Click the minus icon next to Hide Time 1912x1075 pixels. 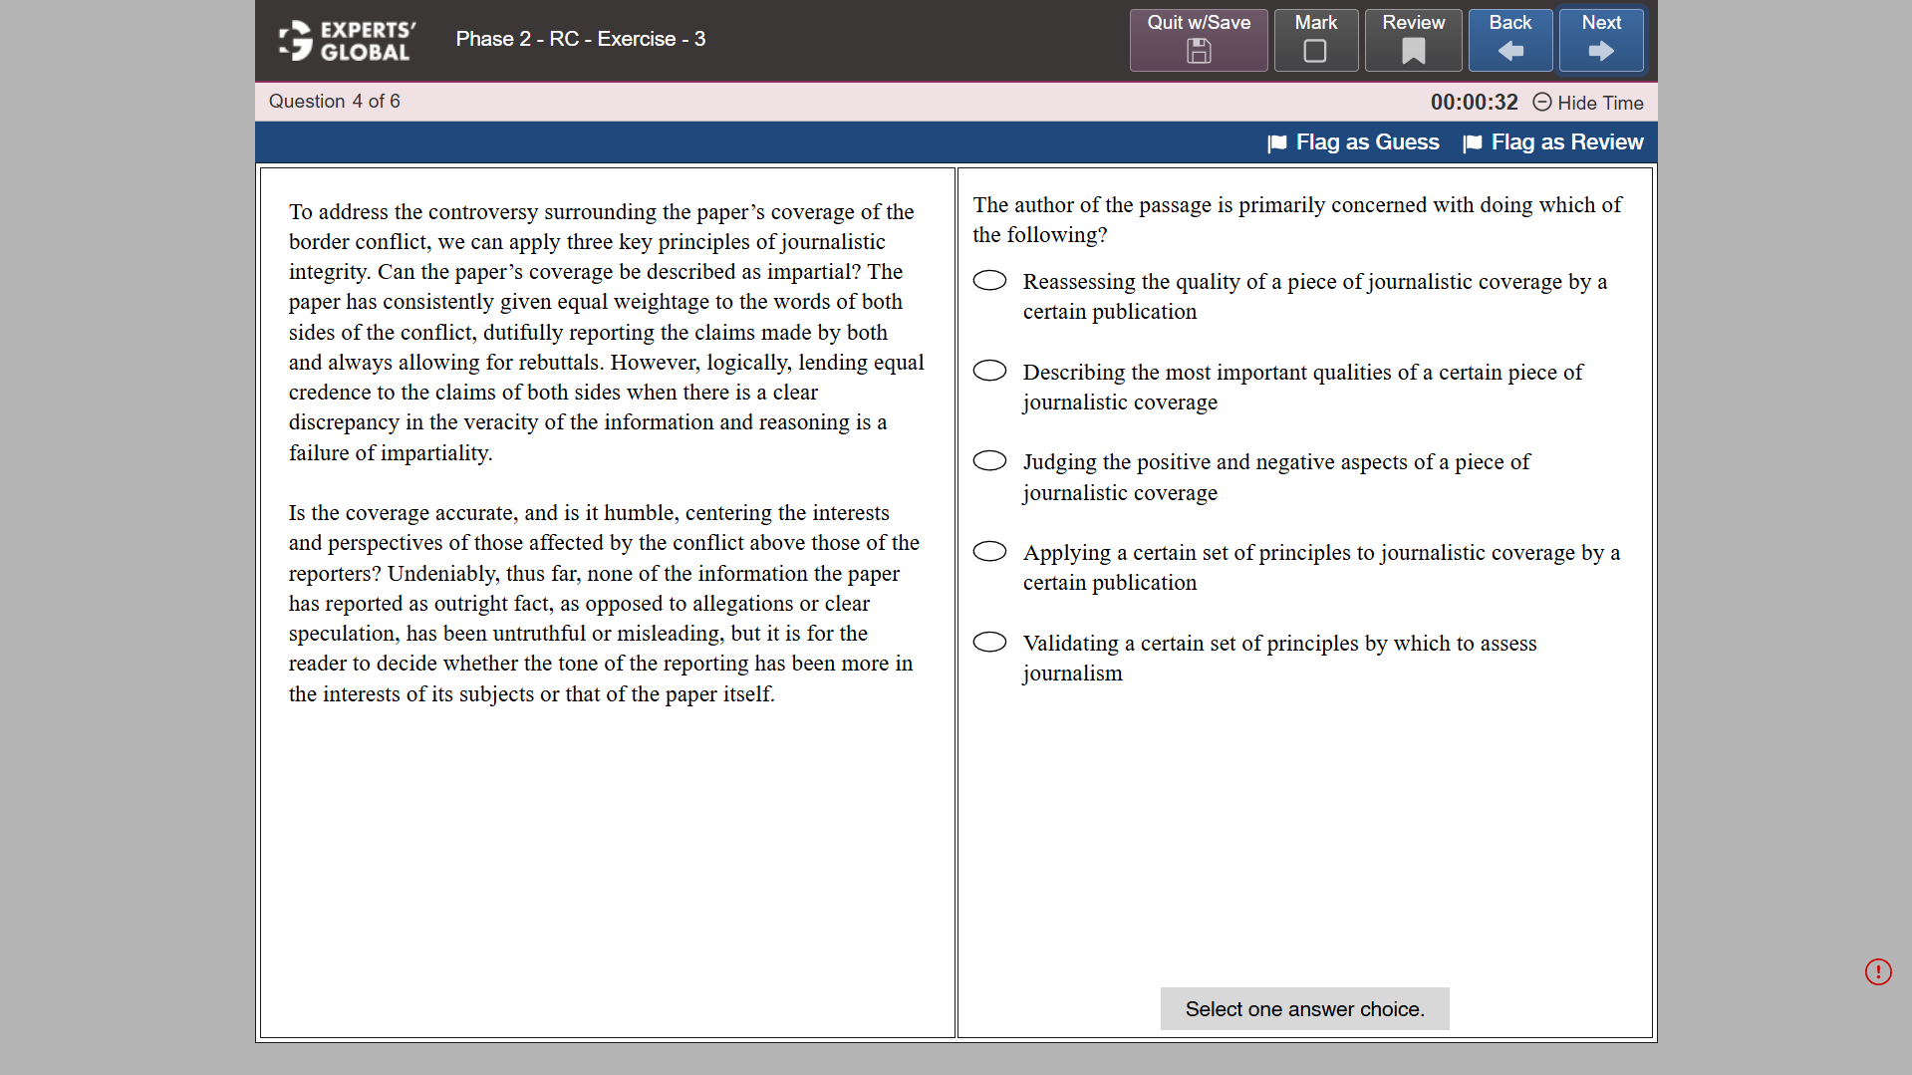(1541, 103)
